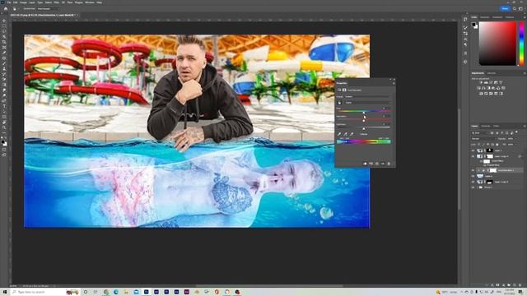Screen dimensions: 527x296
Task: Adjust the Hue slider in Properties
Action: (x=364, y=112)
